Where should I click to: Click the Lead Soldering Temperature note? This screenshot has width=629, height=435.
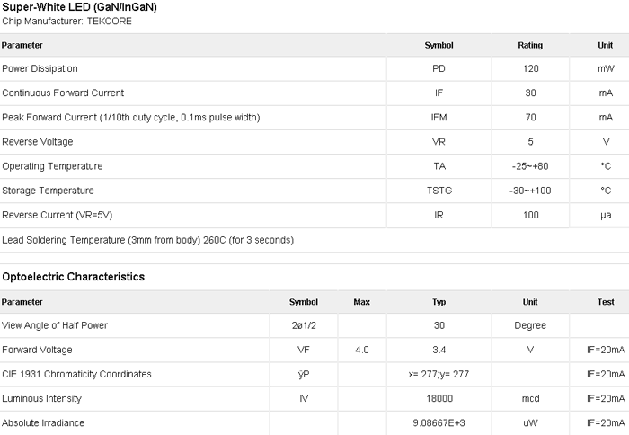[x=148, y=240]
